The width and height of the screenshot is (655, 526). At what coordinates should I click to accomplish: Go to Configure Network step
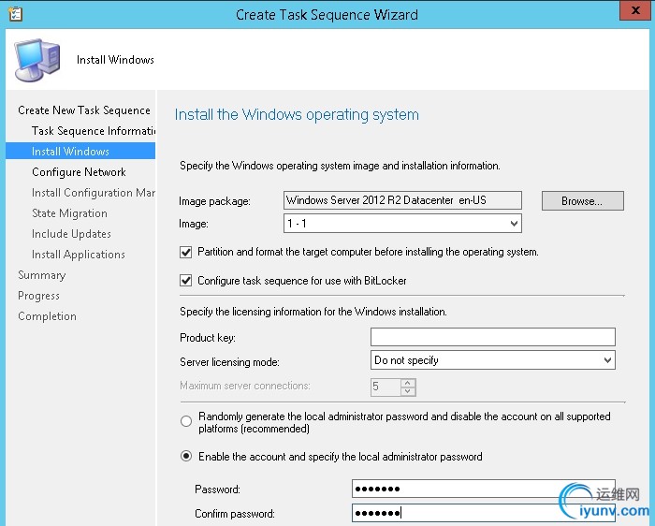[x=79, y=171]
